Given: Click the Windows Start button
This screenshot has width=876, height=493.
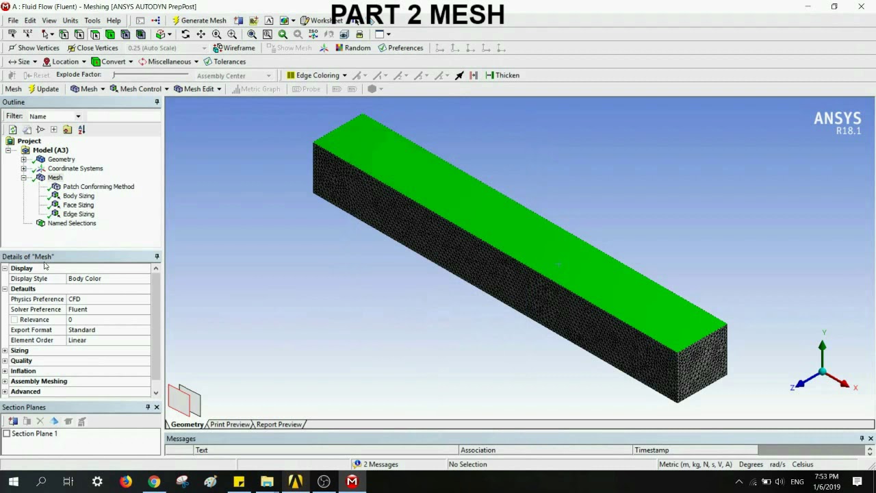Looking at the screenshot, I should pyautogui.click(x=13, y=481).
